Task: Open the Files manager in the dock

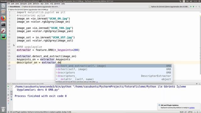Action: click(3, 12)
